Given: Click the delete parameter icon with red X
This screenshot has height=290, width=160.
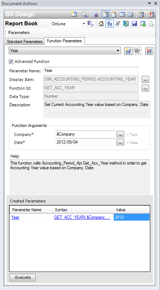Looking at the screenshot, I should click(149, 51).
